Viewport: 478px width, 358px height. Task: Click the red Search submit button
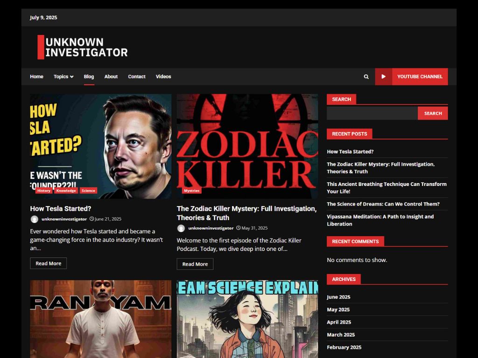click(433, 113)
